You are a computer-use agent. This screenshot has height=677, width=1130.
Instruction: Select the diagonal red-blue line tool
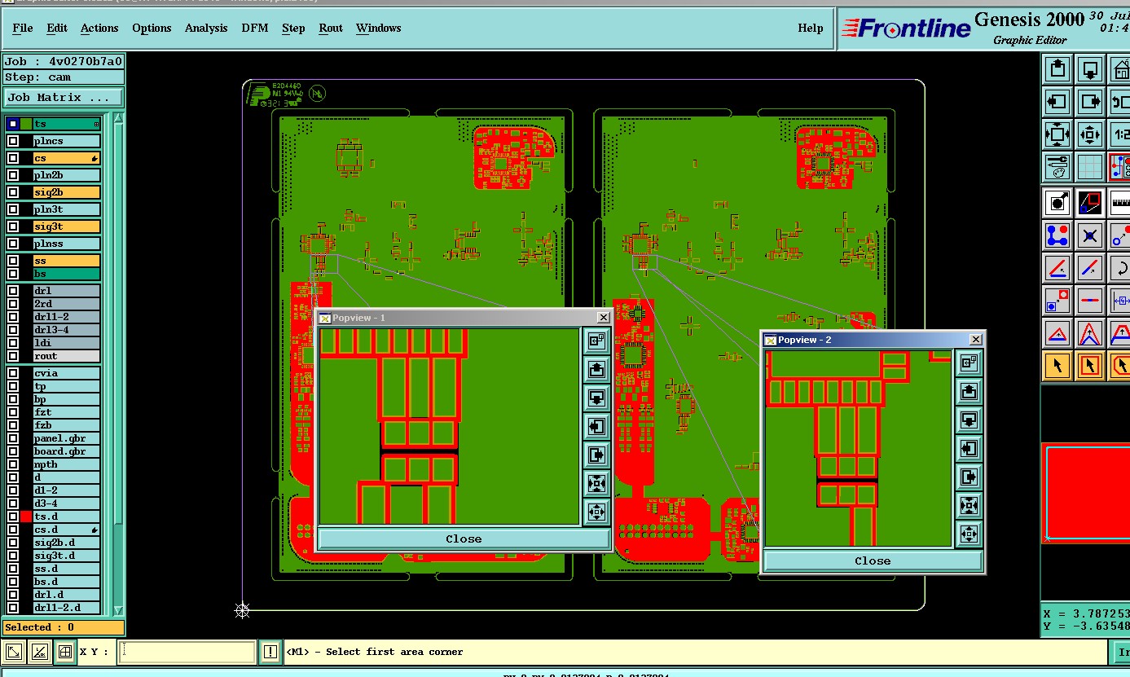click(x=1090, y=268)
